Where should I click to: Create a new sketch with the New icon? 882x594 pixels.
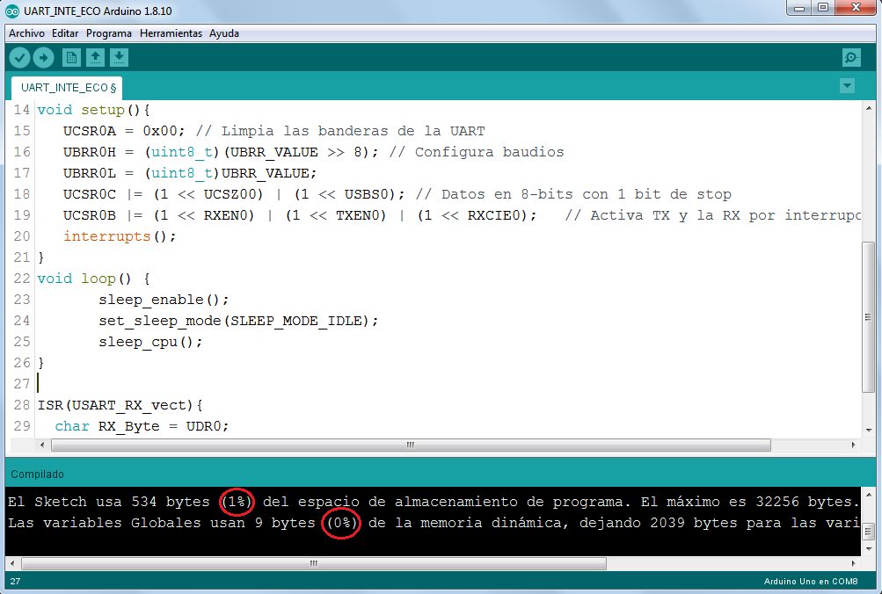pyautogui.click(x=71, y=57)
